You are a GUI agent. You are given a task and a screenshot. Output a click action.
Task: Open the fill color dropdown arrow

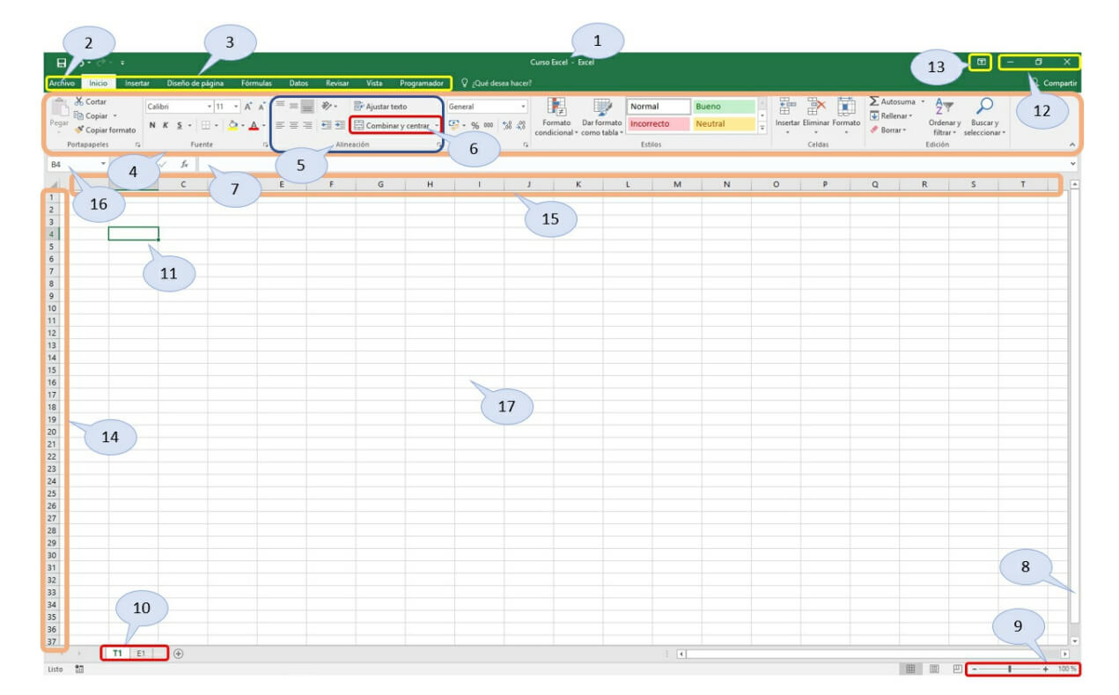[242, 125]
